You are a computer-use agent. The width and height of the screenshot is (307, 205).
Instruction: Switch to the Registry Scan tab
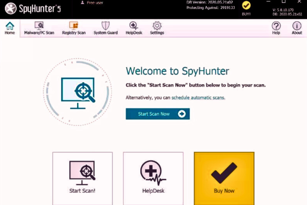click(74, 28)
